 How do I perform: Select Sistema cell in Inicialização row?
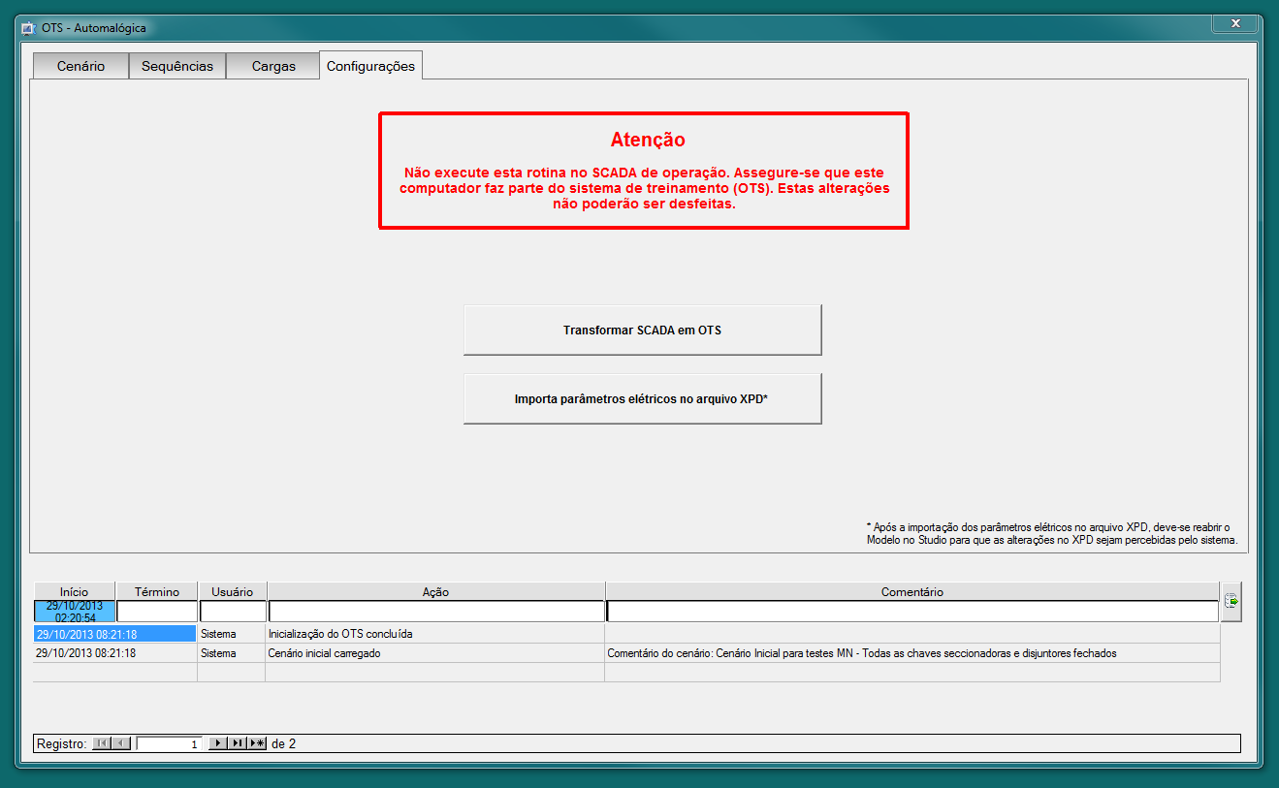coord(232,634)
